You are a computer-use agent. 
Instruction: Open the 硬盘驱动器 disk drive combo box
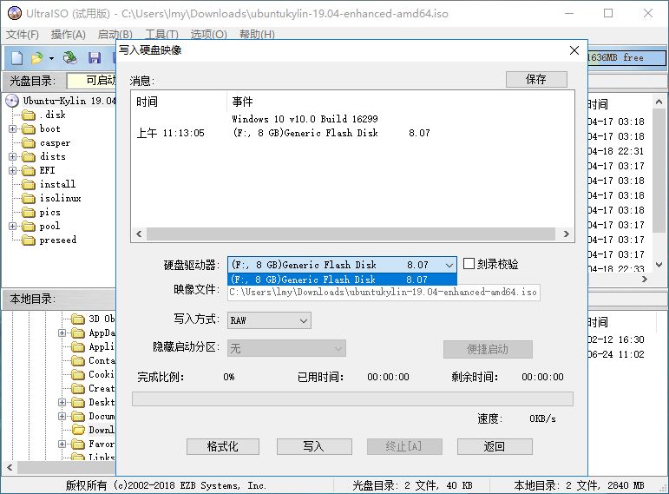coord(342,265)
